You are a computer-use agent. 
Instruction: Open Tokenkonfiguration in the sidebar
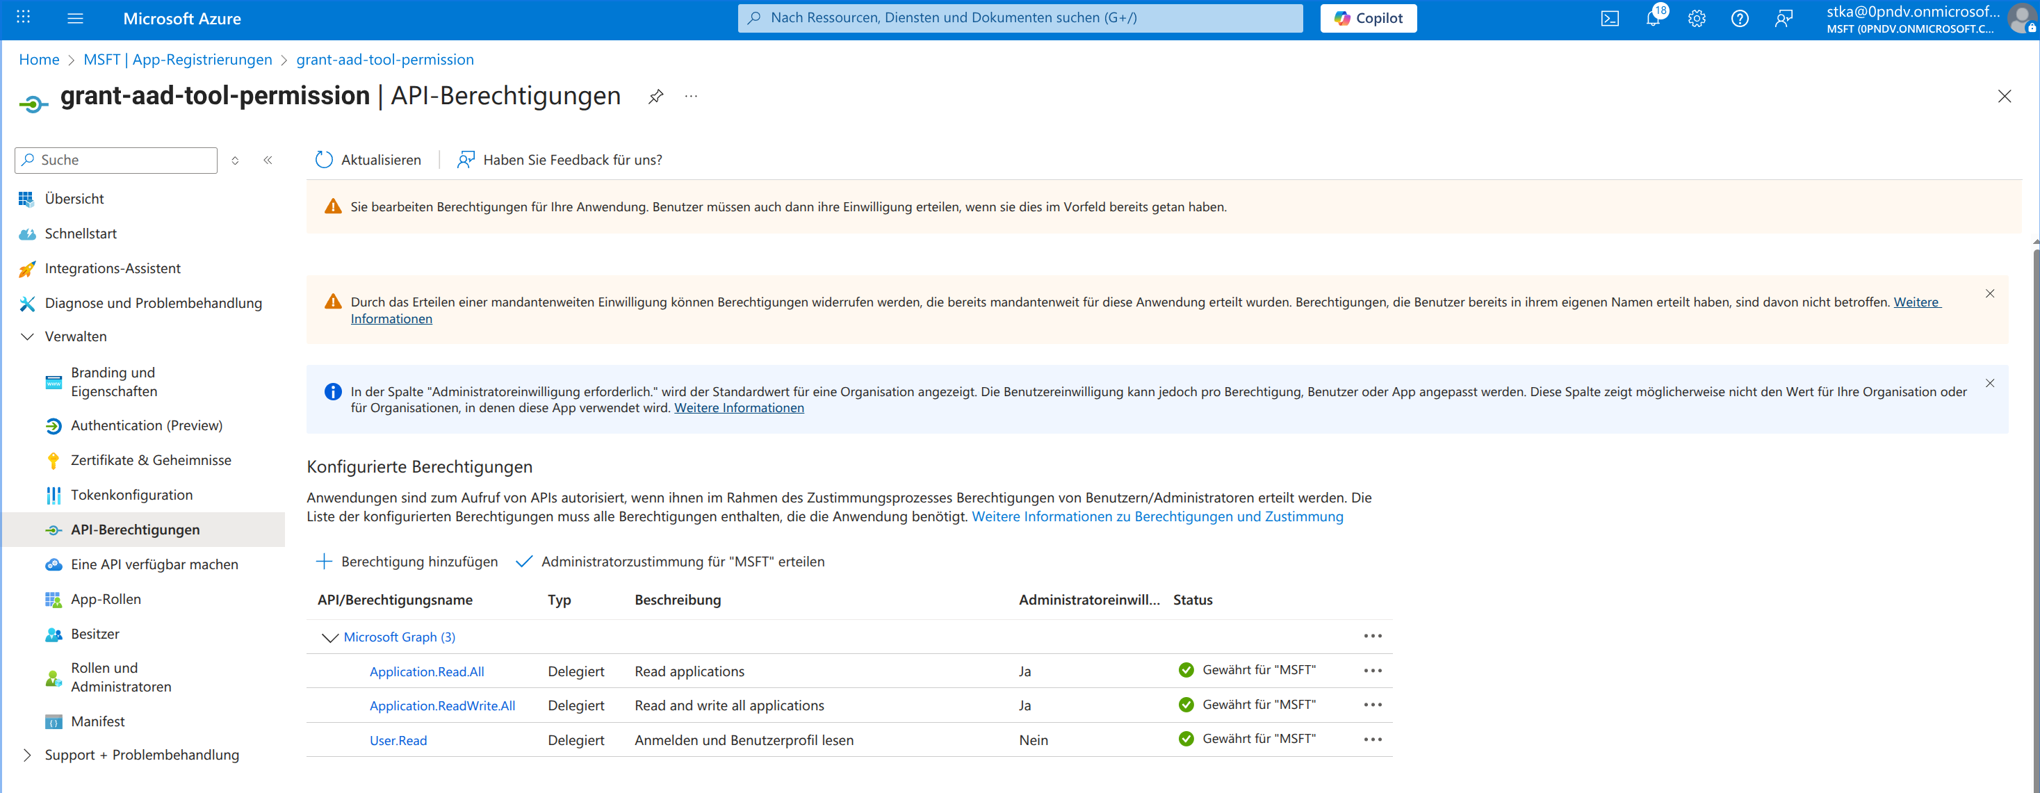tap(131, 494)
